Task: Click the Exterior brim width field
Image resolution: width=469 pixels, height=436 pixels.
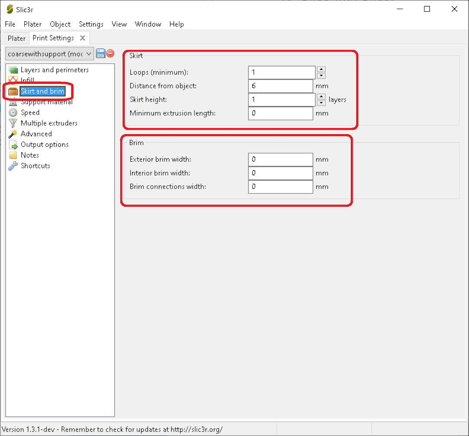Action: (x=281, y=159)
